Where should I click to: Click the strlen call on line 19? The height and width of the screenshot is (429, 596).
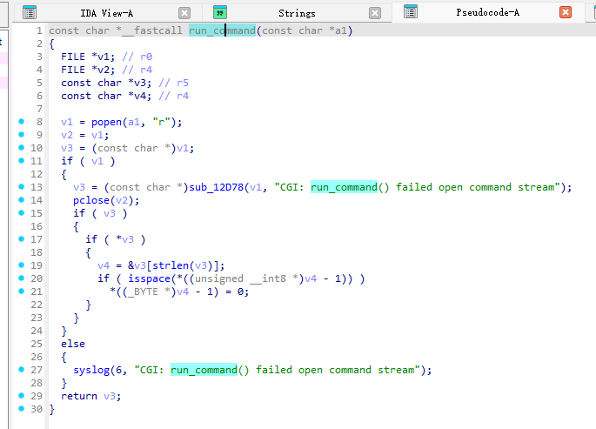pos(171,265)
